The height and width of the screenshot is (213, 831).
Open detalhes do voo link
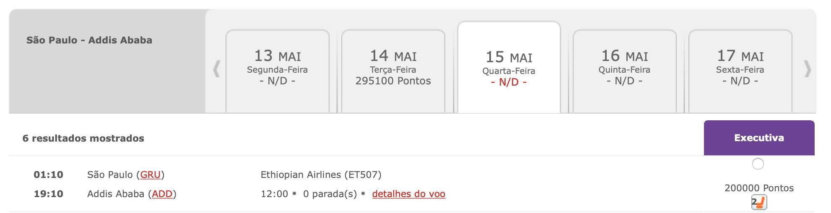tap(409, 194)
